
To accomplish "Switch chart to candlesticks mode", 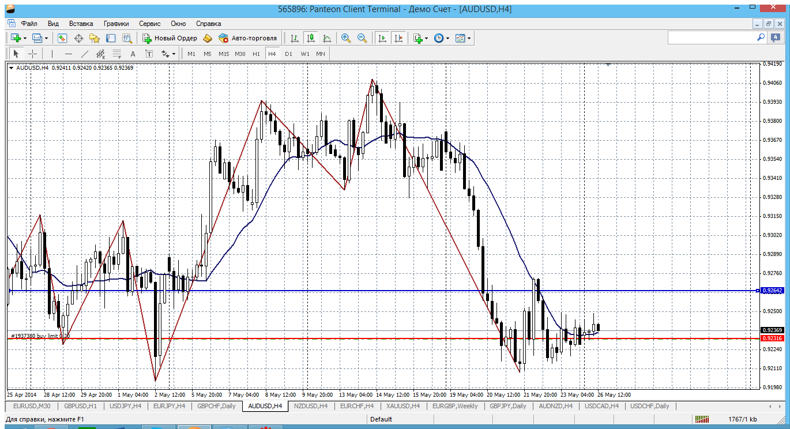I will [311, 38].
